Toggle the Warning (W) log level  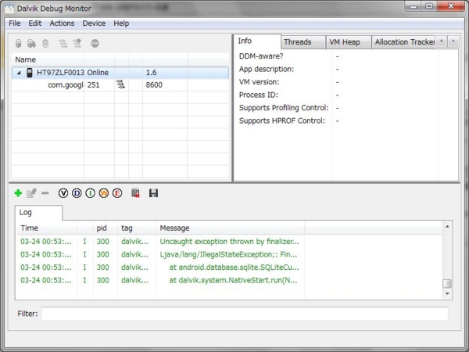click(103, 193)
